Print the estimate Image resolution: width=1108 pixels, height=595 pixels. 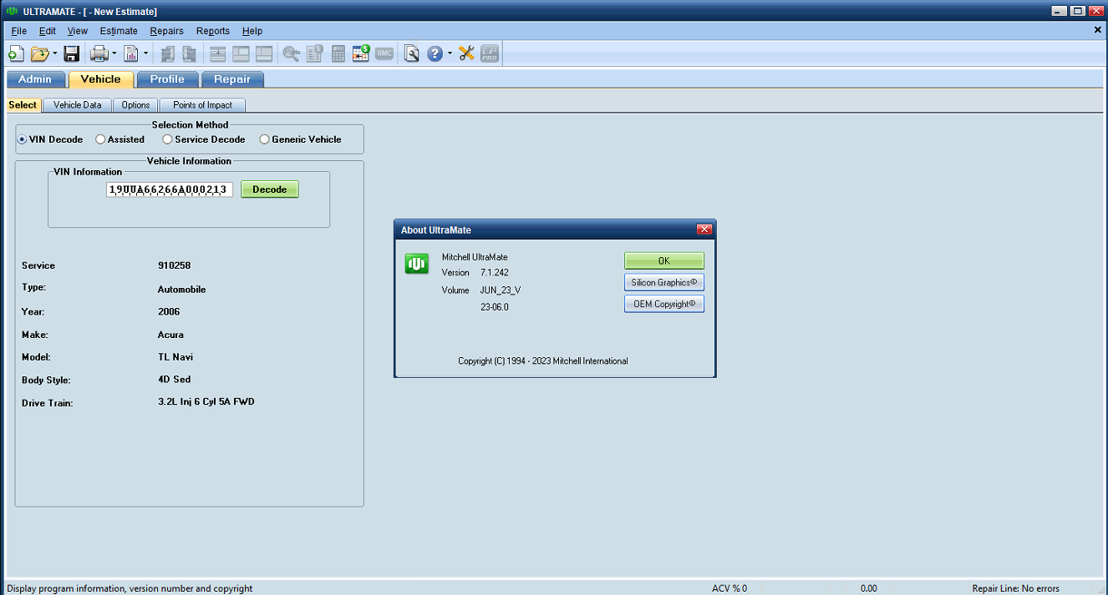[98, 53]
